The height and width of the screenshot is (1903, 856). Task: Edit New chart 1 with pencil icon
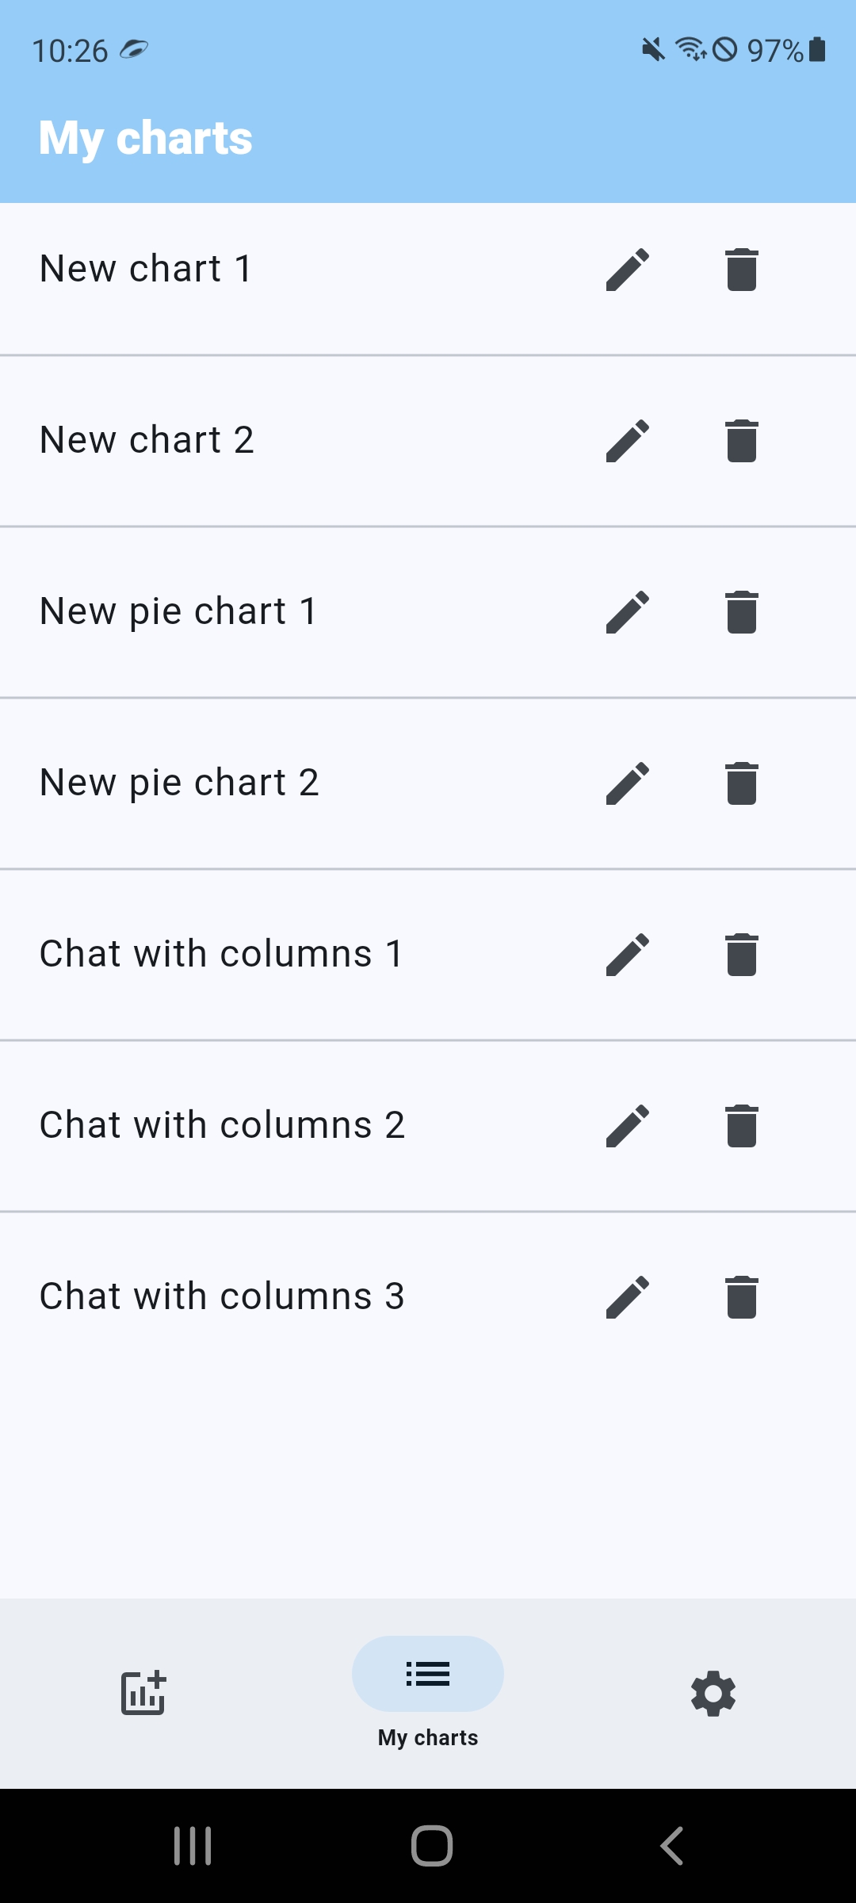[628, 270]
